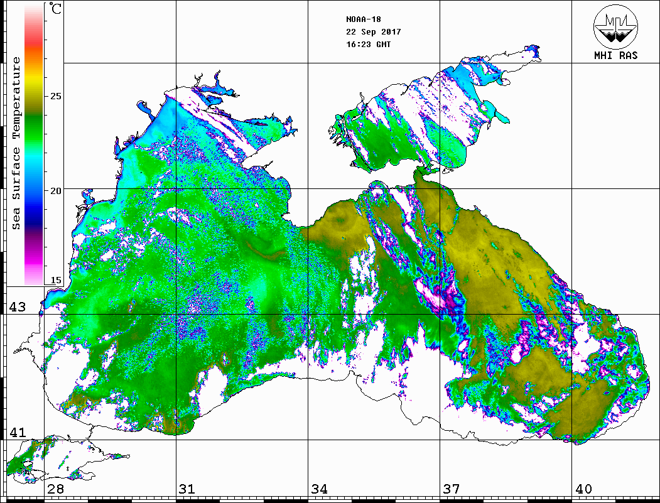Click the '20' value on color scale

tap(55, 191)
